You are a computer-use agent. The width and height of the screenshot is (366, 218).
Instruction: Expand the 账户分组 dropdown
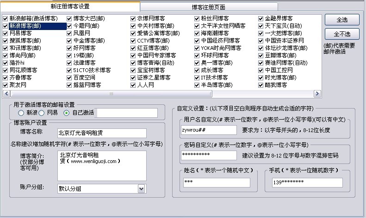[x=141, y=188]
